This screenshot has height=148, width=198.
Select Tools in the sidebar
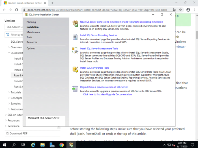[x=29, y=37]
